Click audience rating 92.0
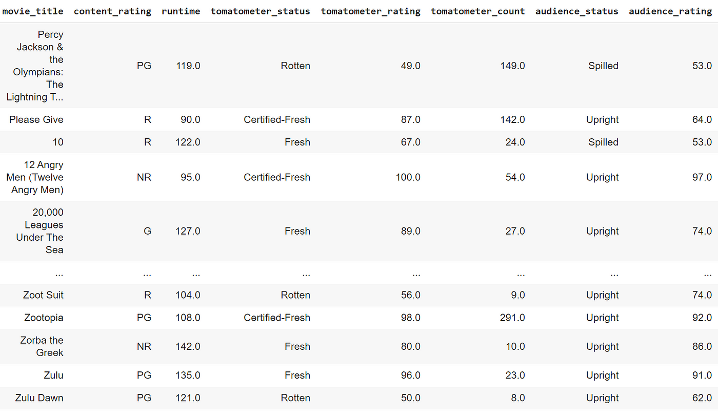The width and height of the screenshot is (718, 418). pyautogui.click(x=702, y=318)
